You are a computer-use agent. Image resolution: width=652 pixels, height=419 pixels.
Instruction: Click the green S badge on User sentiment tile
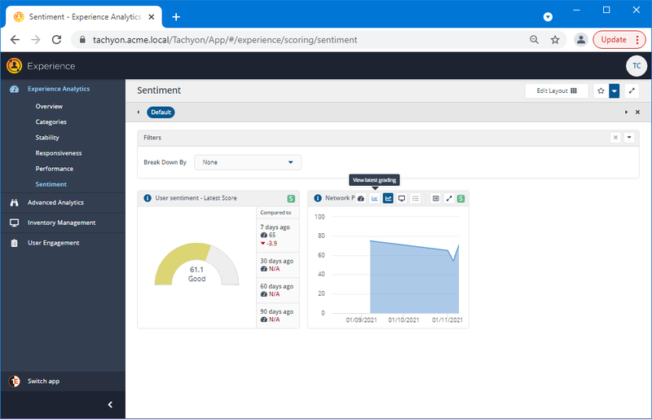coord(291,199)
